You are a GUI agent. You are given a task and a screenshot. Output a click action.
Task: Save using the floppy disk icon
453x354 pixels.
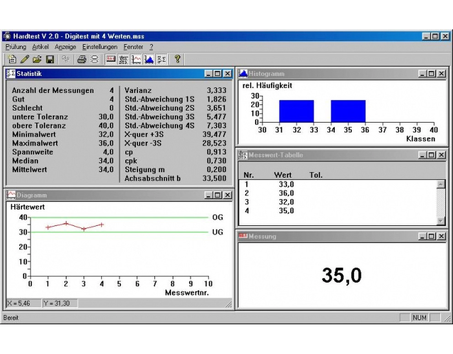50,59
